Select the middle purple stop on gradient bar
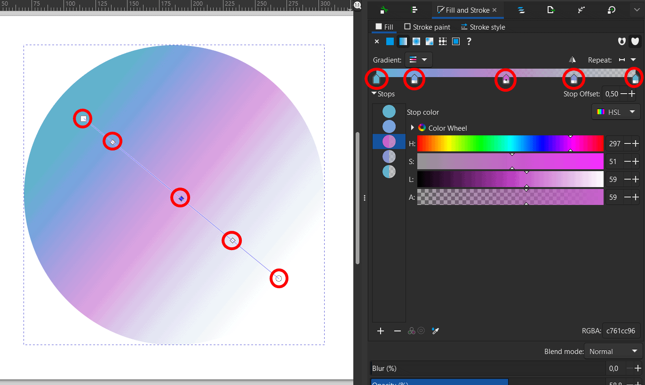The width and height of the screenshot is (645, 385). click(x=506, y=79)
